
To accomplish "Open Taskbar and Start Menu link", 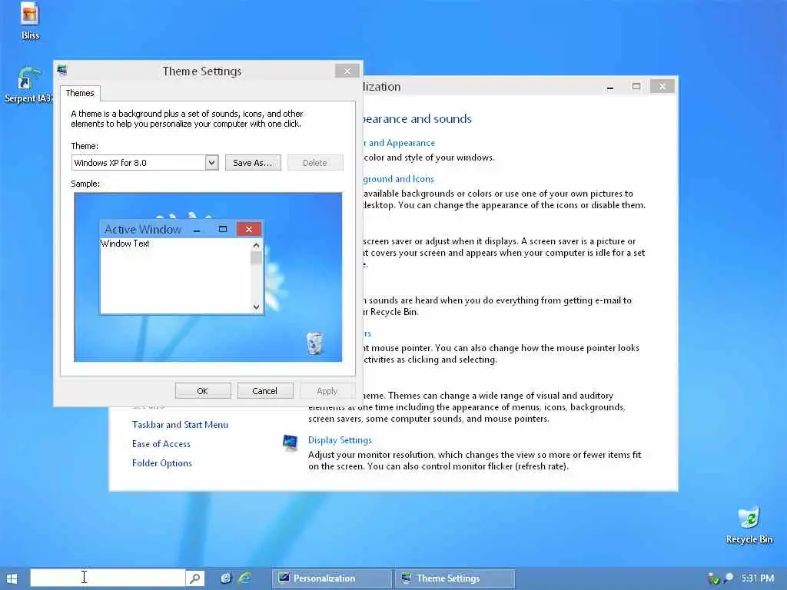I will (180, 424).
